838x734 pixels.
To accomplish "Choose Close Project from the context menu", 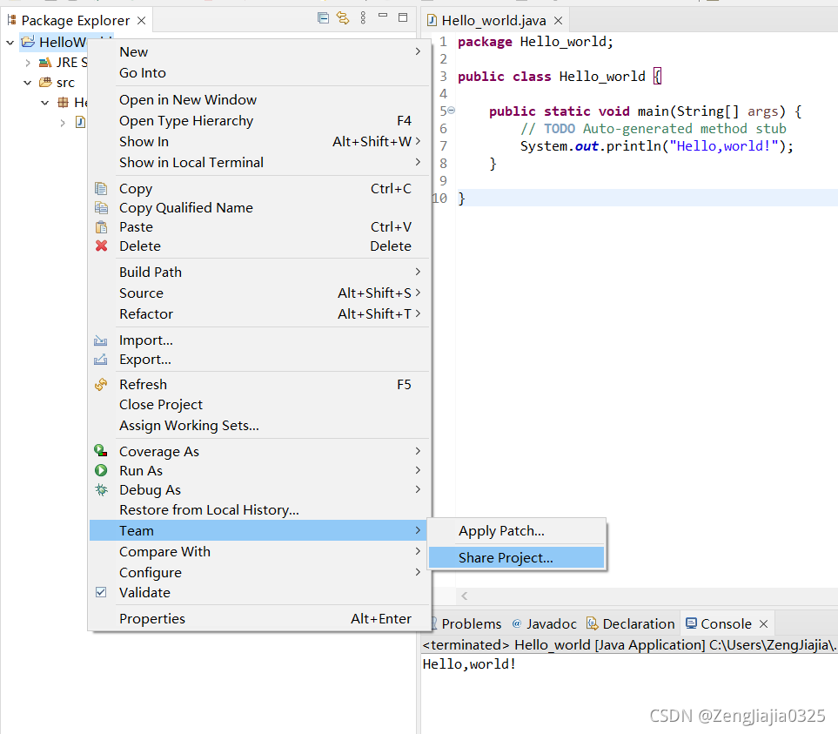I will 161,404.
